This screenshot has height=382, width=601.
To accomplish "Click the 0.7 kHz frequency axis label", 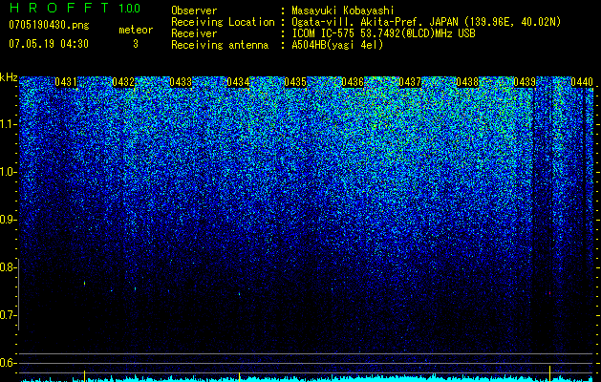I will click(x=9, y=315).
